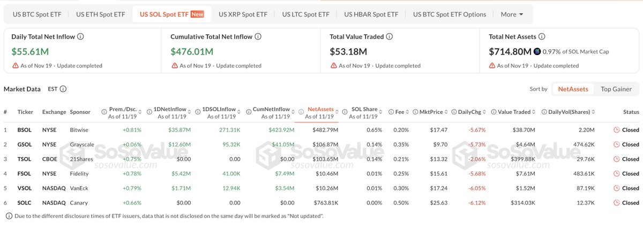Open the More tabs dropdown
The width and height of the screenshot is (643, 225).
(x=512, y=14)
